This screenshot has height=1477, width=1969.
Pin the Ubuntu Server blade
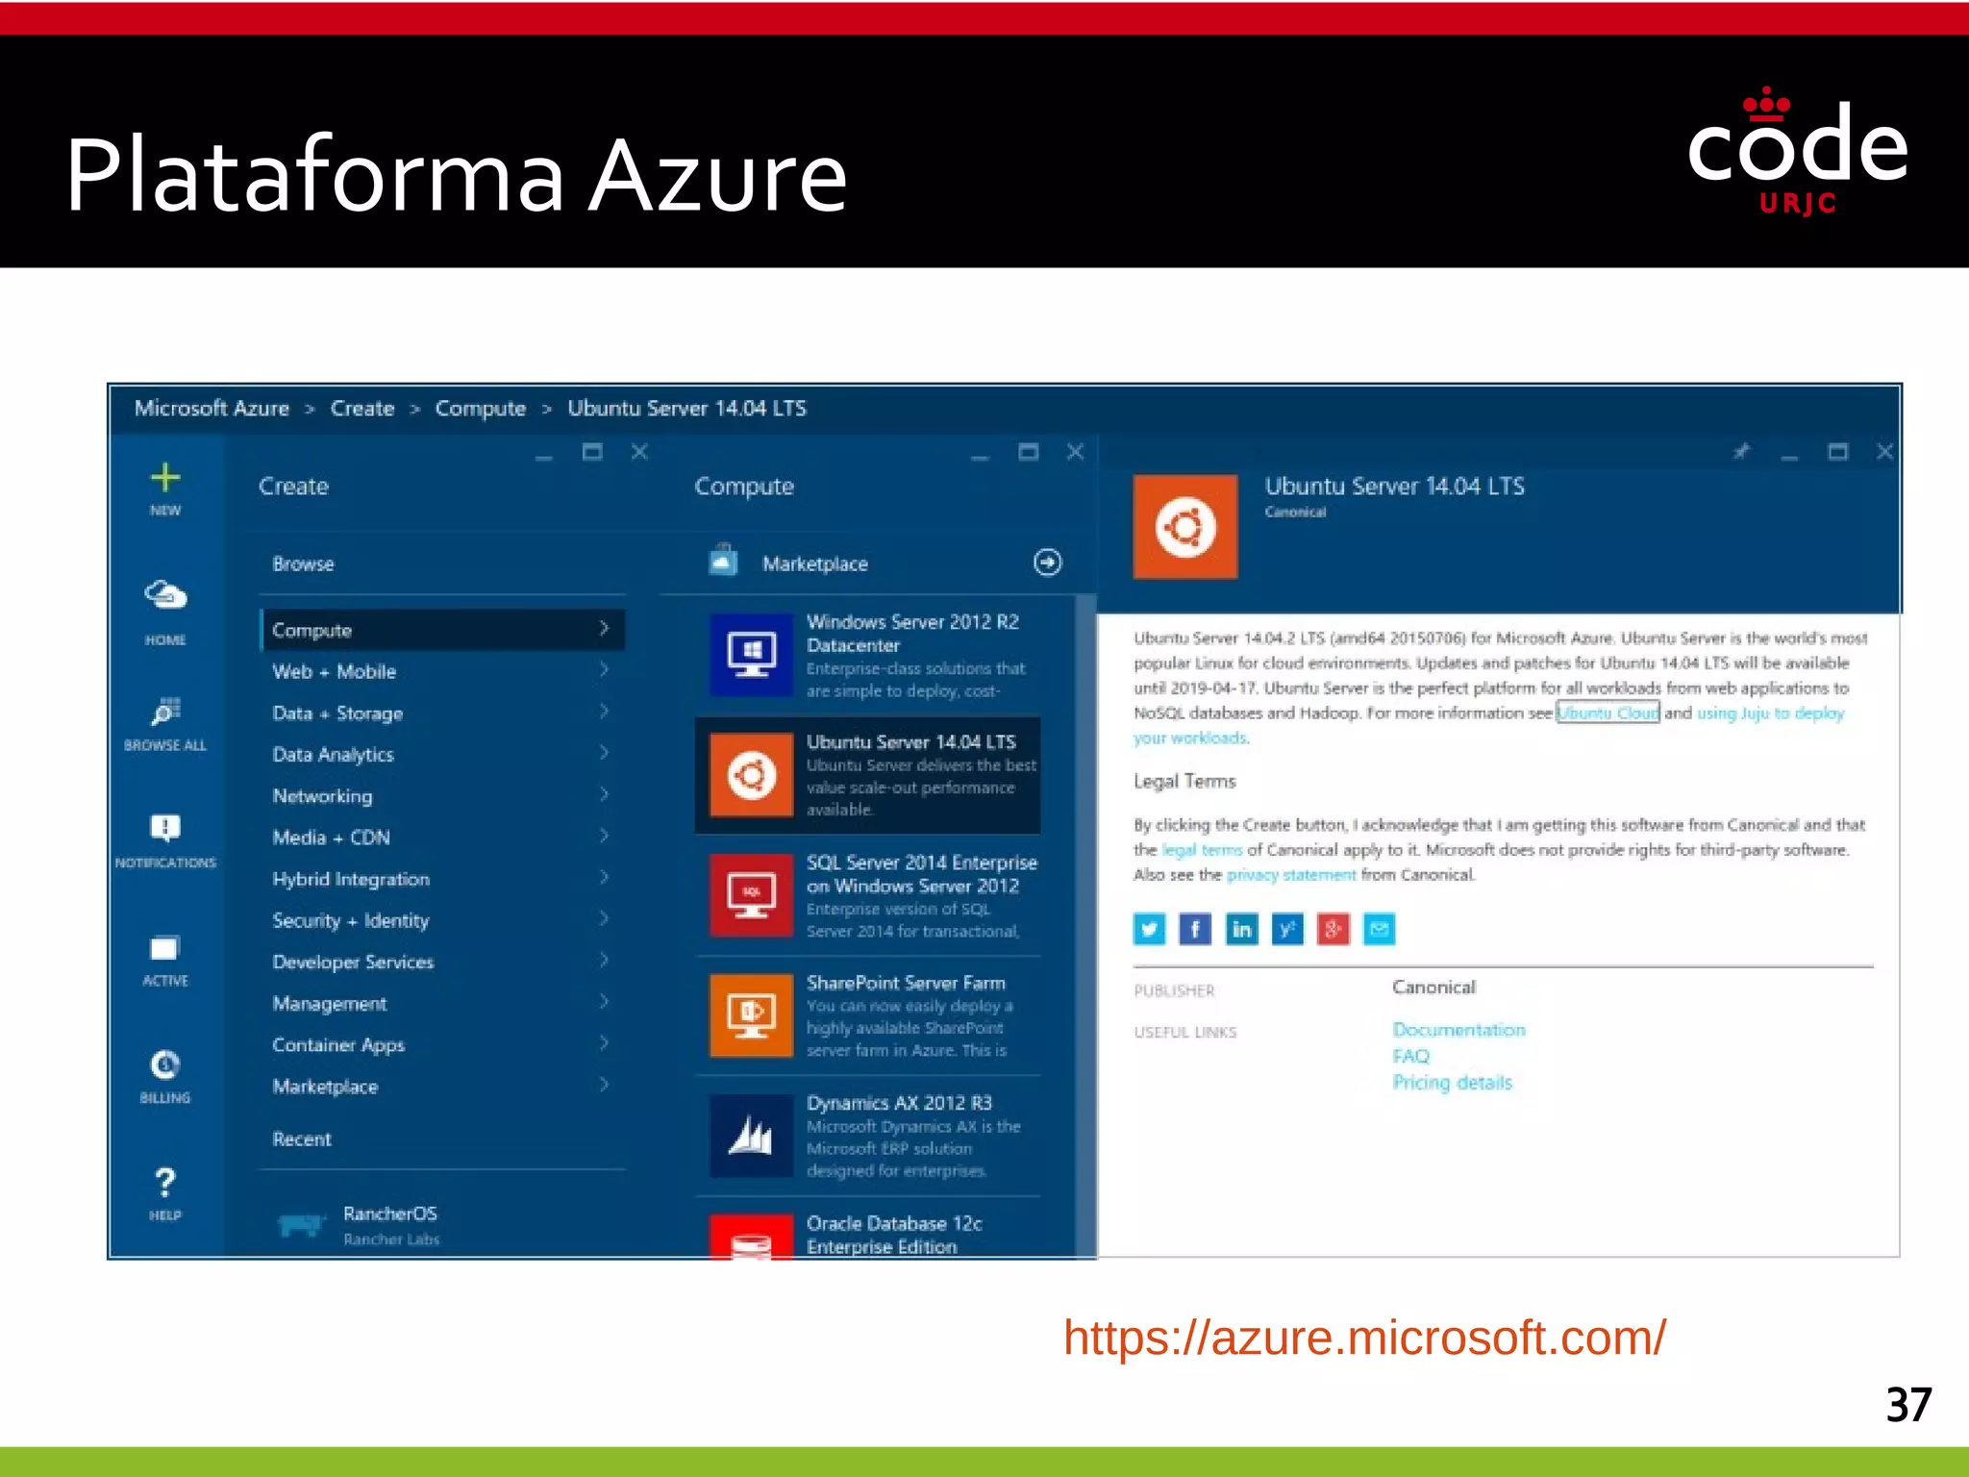click(x=1741, y=451)
